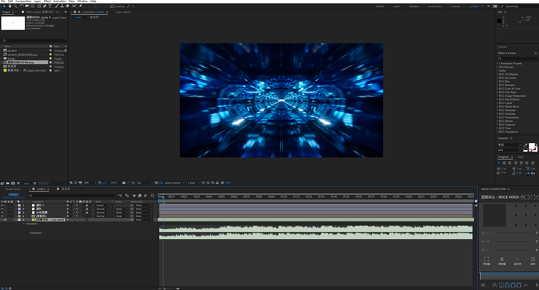Expand BCC Blur effects category
Viewport: 539px width, 290px height.
pyautogui.click(x=497, y=82)
